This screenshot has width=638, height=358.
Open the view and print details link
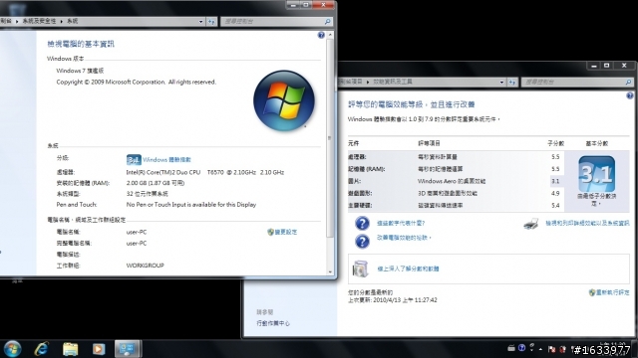click(x=587, y=223)
